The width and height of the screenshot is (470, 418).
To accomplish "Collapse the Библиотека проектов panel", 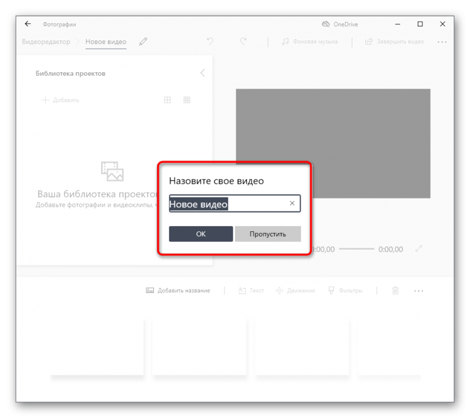I will 203,73.
